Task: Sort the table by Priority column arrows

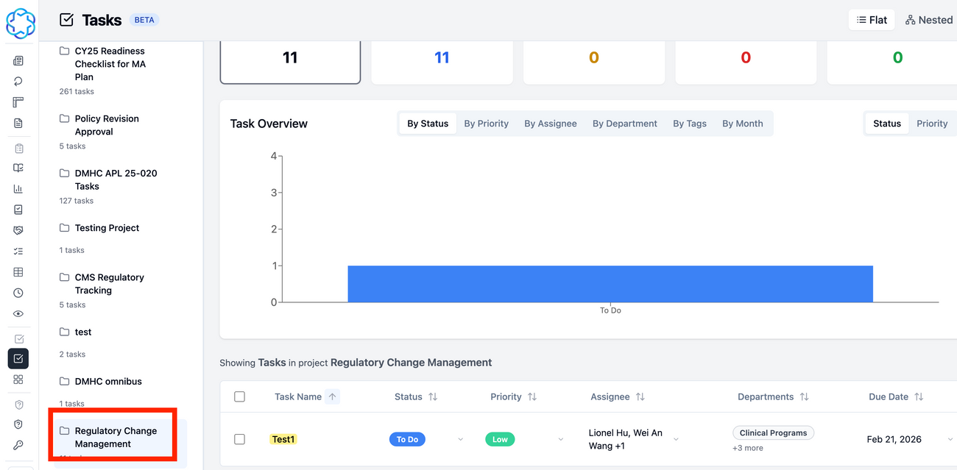Action: [x=532, y=396]
